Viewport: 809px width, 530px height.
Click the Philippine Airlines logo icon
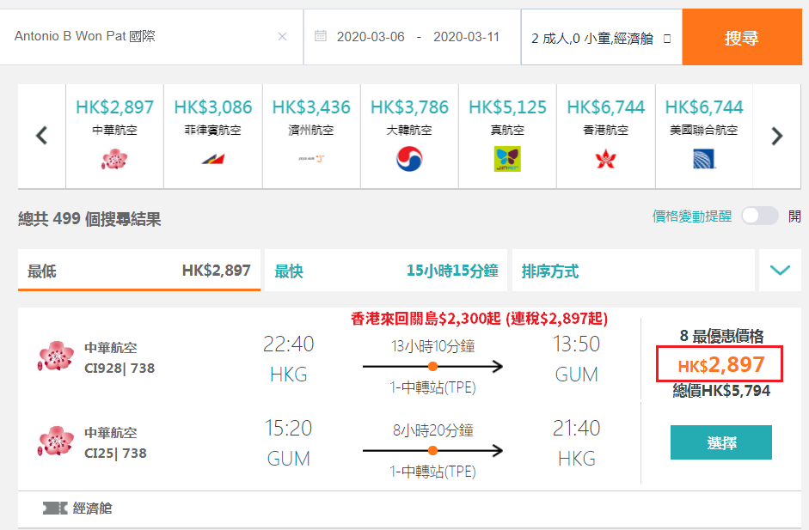click(213, 159)
